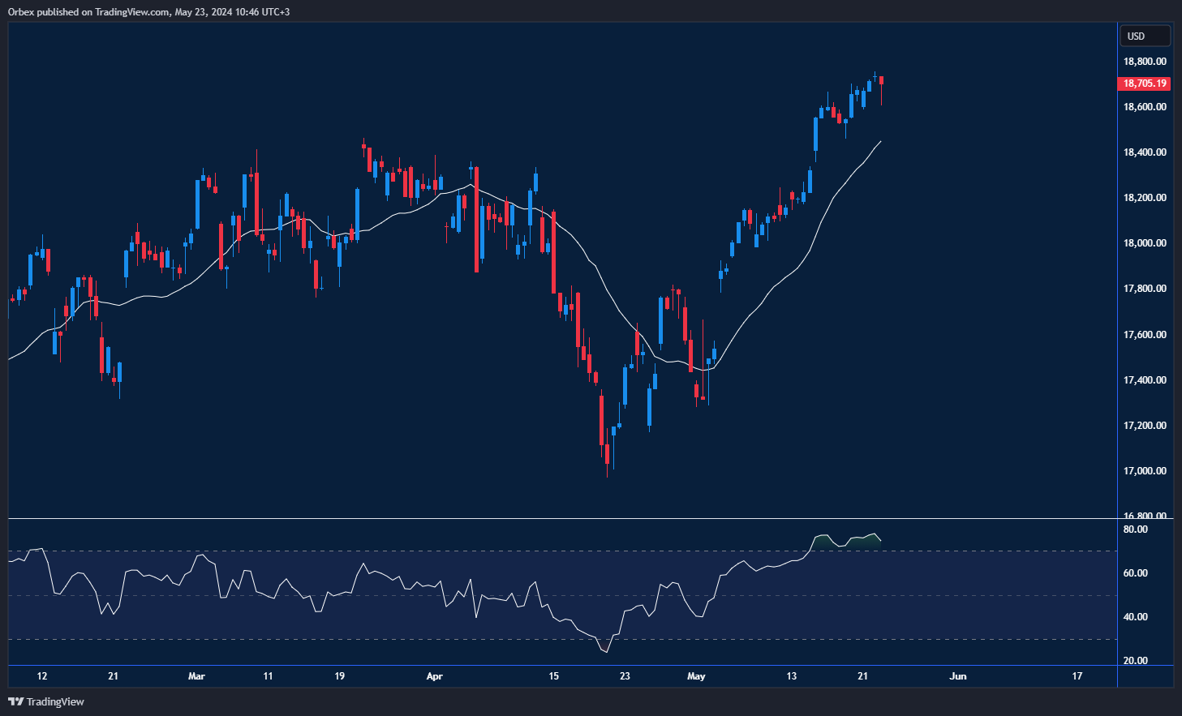Screen dimensions: 1182x716
Task: Click the Jun label on the time axis
Action: (x=958, y=676)
